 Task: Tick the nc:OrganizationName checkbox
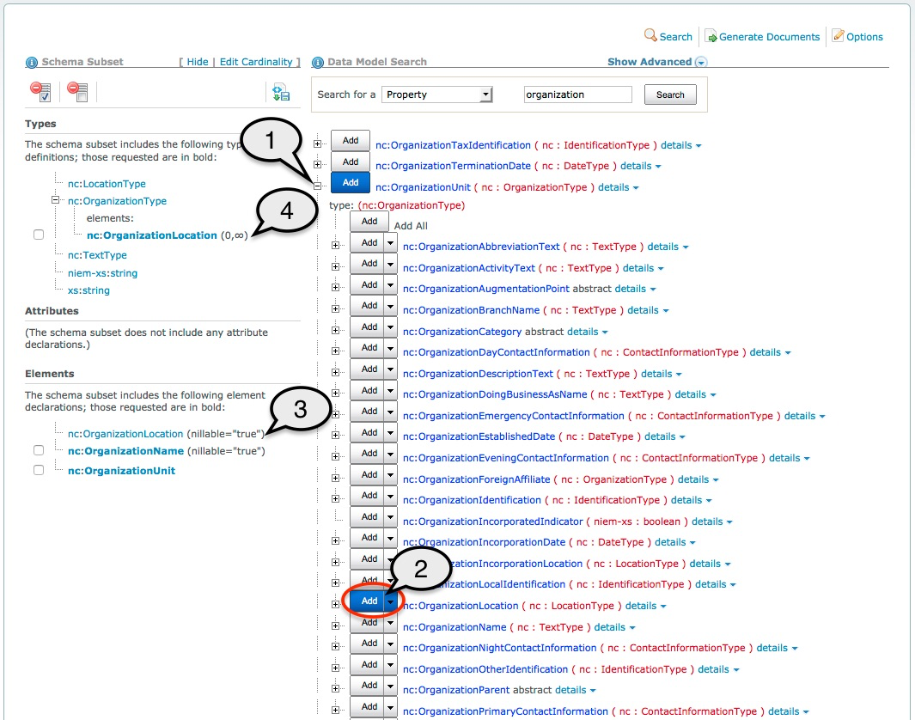pyautogui.click(x=39, y=451)
